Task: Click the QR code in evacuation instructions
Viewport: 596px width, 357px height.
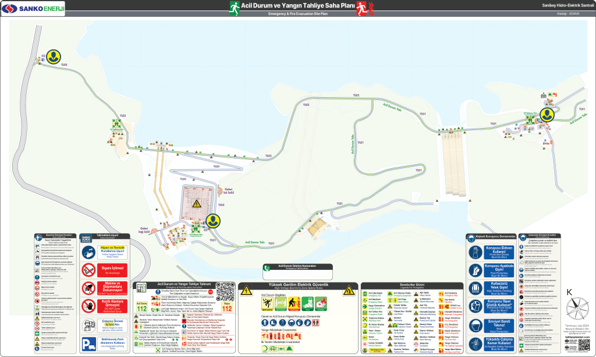Action: click(x=225, y=291)
